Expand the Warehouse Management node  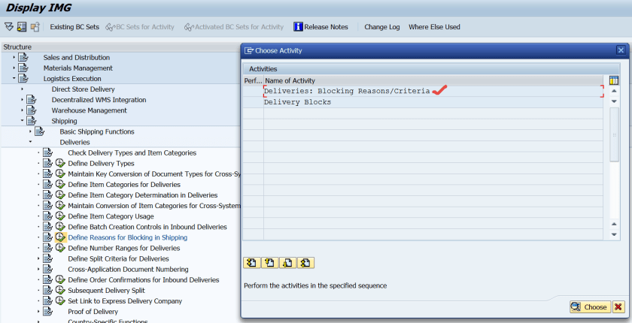(22, 110)
